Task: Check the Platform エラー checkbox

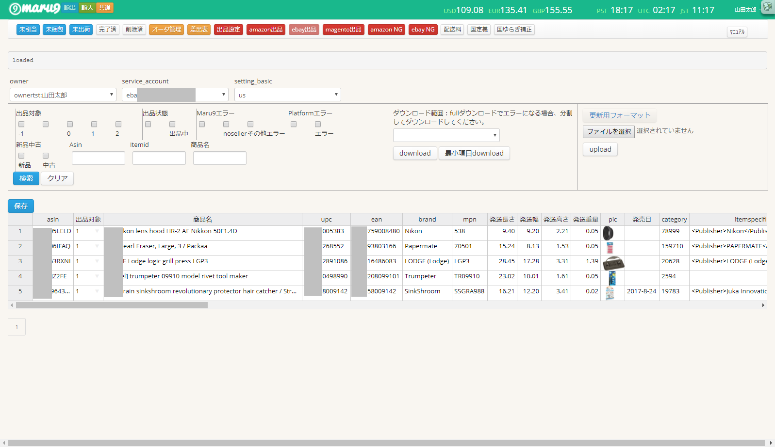Action: [318, 124]
